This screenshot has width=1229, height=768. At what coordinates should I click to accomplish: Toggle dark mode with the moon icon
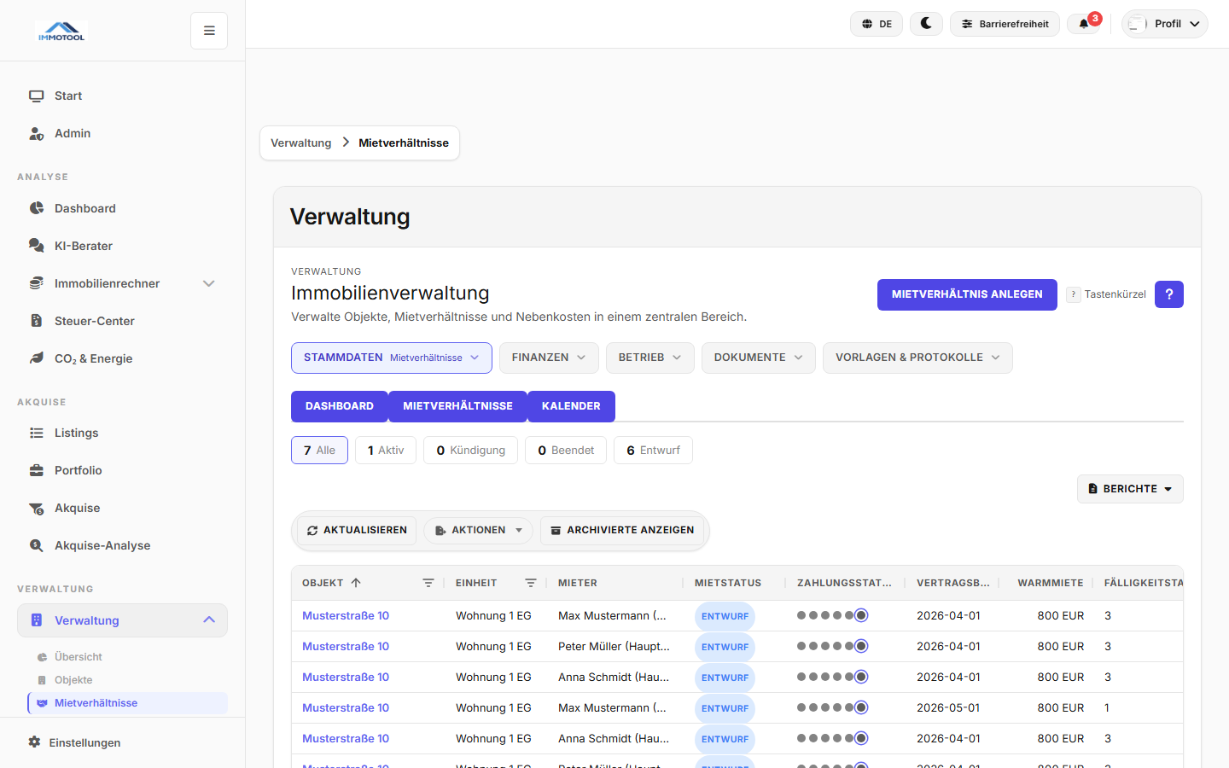coord(926,24)
